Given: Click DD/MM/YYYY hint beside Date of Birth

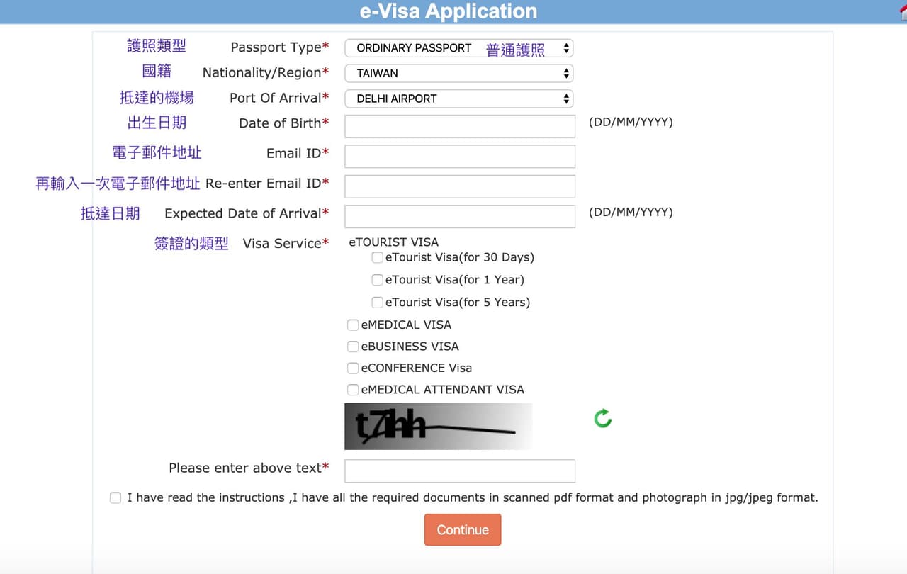Looking at the screenshot, I should (631, 122).
